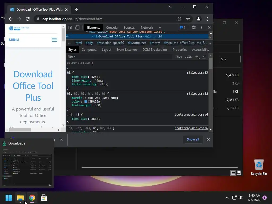This screenshot has height=204, width=272.
Task: Open the Computed pane tab
Action: (89, 50)
